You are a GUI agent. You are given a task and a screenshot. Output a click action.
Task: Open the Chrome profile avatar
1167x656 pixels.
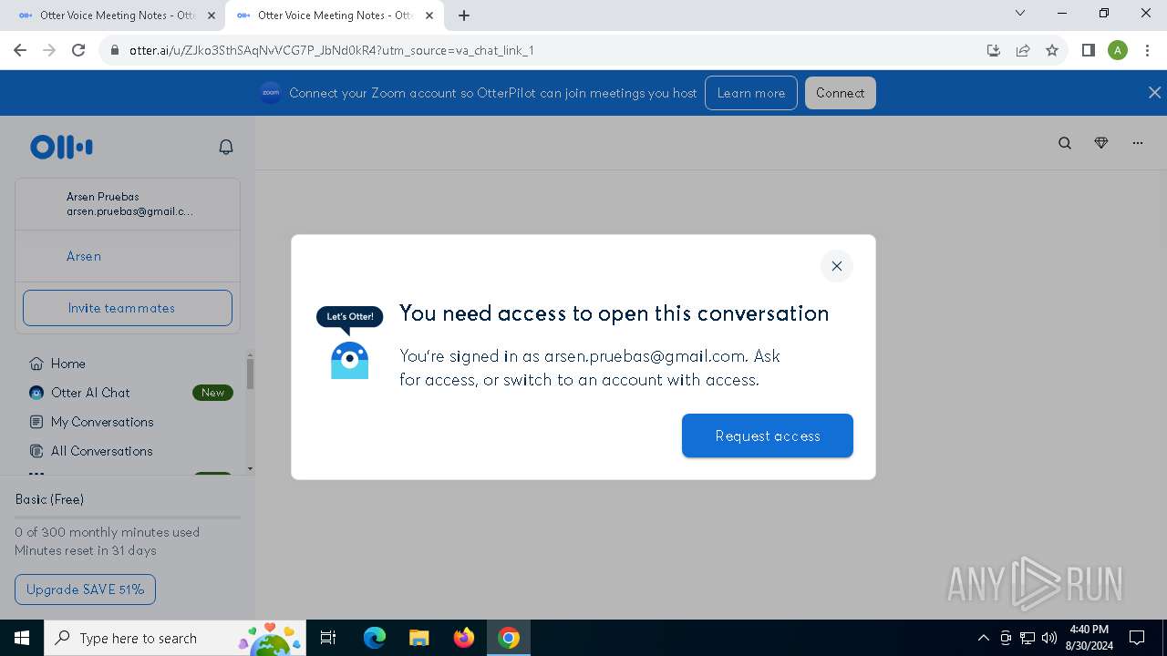1118,50
